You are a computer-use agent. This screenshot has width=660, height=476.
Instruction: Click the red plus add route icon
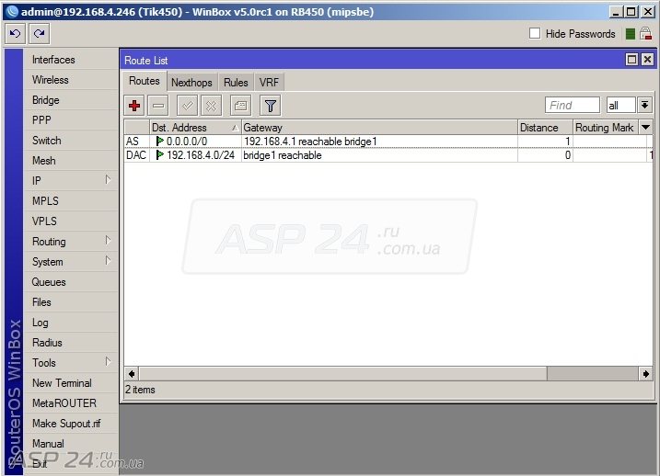tap(134, 106)
